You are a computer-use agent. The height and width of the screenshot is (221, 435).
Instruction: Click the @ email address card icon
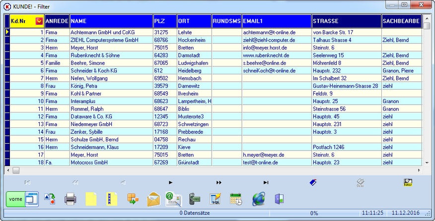174,199
